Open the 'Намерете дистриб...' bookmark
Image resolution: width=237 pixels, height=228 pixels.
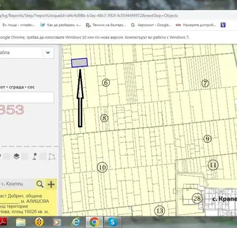pyautogui.click(x=196, y=25)
